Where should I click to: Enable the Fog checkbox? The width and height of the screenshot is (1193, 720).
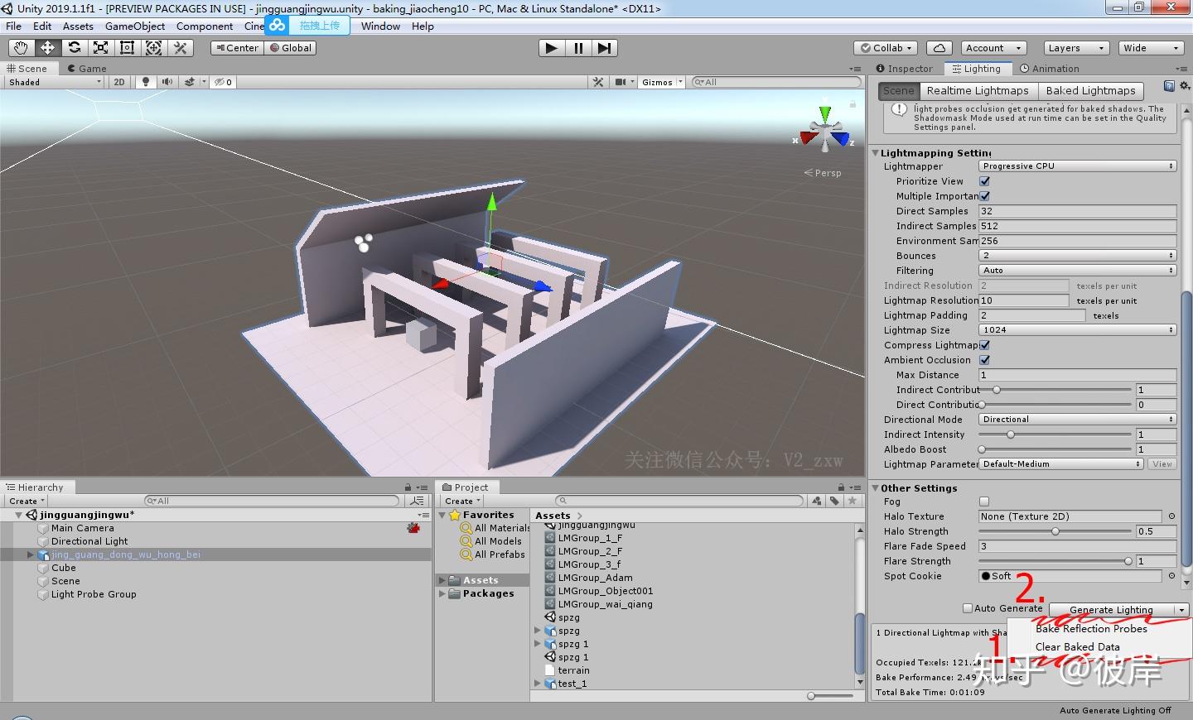[x=984, y=502]
